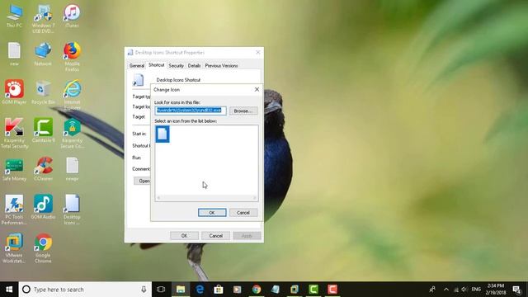The image size is (528, 297).
Task: Select the VMware Workstation desktop icon
Action: (14, 247)
